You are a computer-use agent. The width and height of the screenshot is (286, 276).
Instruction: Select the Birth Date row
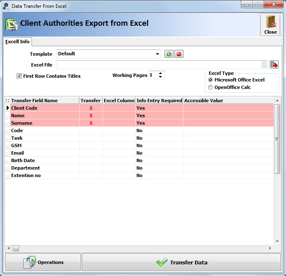click(x=139, y=160)
